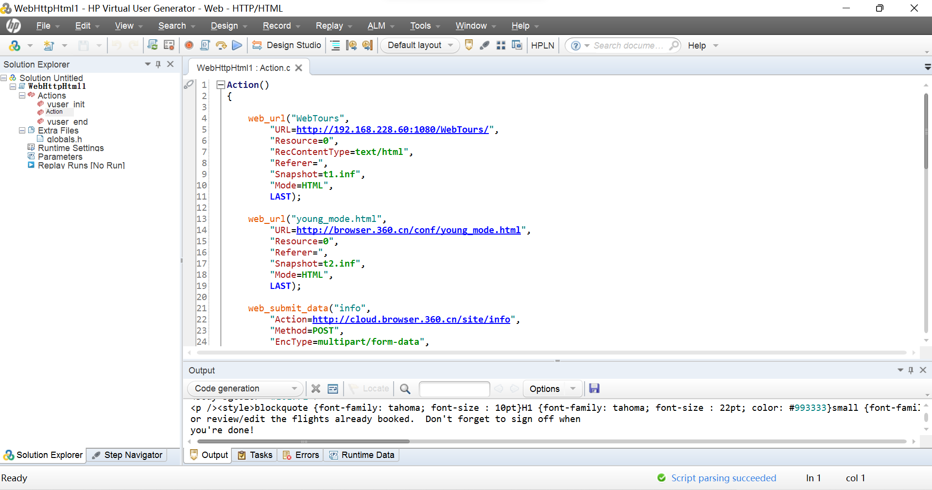Image resolution: width=932 pixels, height=490 pixels.
Task: Toggle word wrap icon in Output pane
Action: click(333, 389)
